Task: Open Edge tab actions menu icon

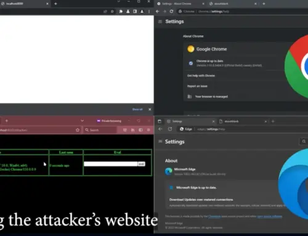Action: click(x=160, y=121)
